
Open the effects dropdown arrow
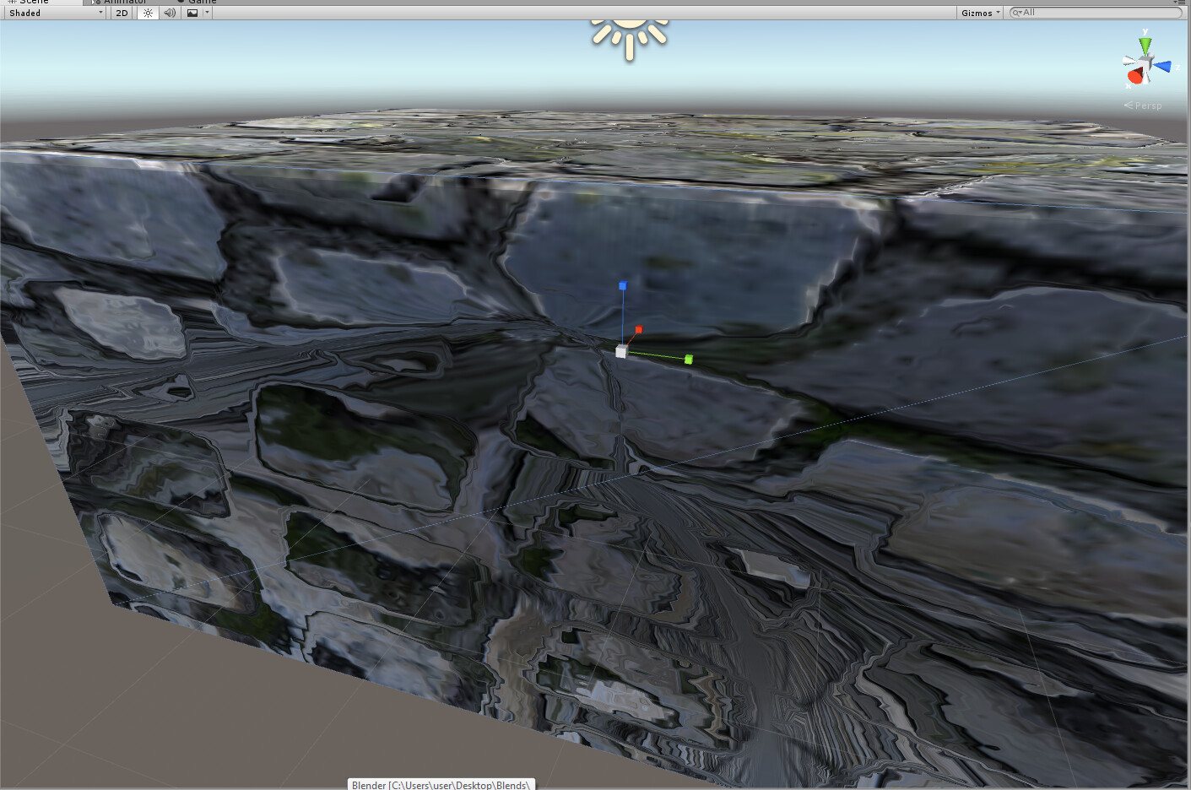[x=208, y=13]
